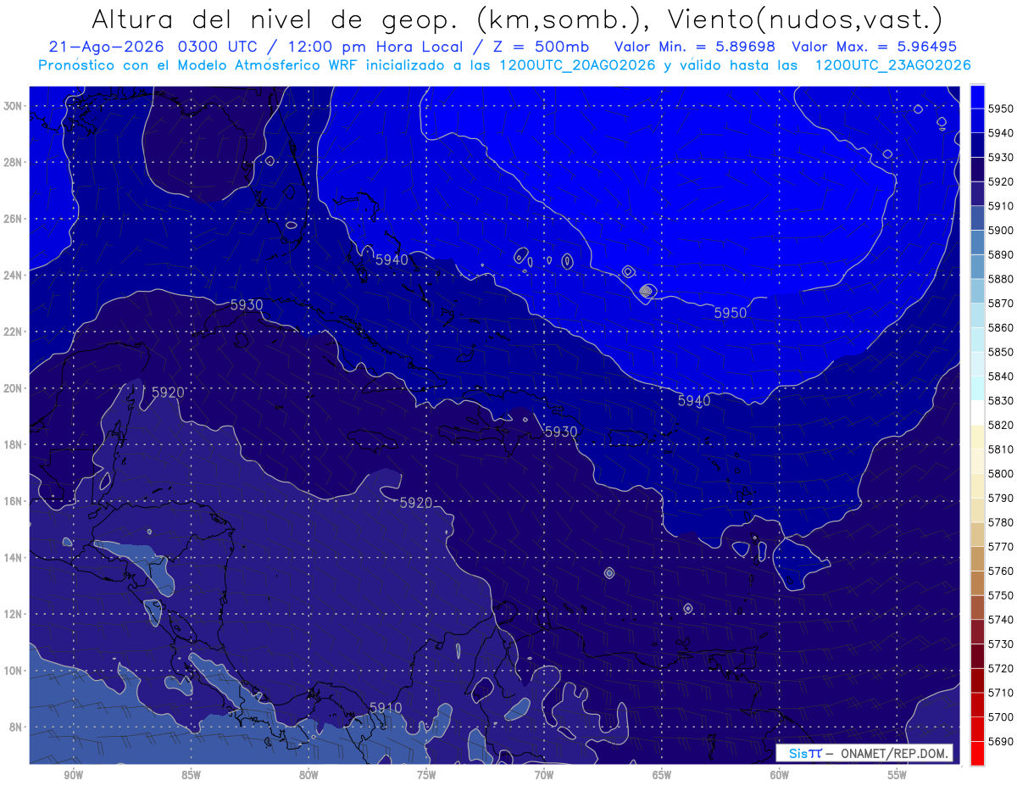Image resolution: width=1017 pixels, height=786 pixels.
Task: Click the 5820 label on the color scale
Action: pyautogui.click(x=1001, y=425)
